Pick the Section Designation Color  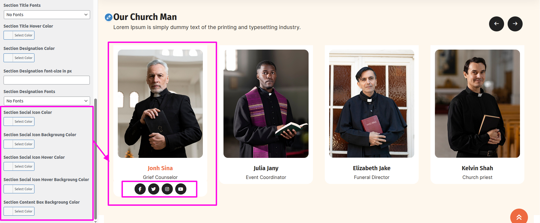coord(19,58)
